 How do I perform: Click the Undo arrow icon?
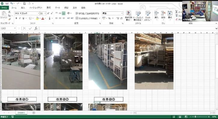click(12, 3)
